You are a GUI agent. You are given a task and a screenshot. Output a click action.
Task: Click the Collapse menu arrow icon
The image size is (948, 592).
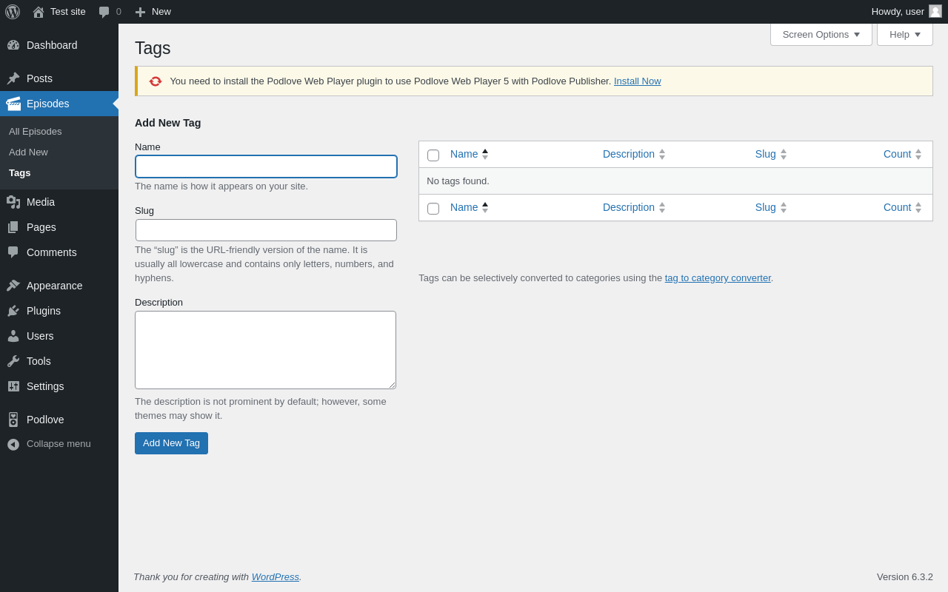(x=13, y=444)
